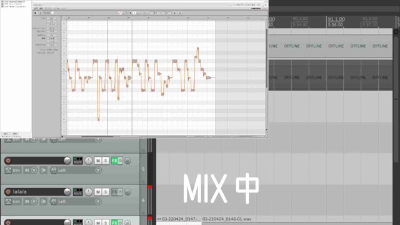Click the record monitoring icon on track 5

[x=43, y=170]
